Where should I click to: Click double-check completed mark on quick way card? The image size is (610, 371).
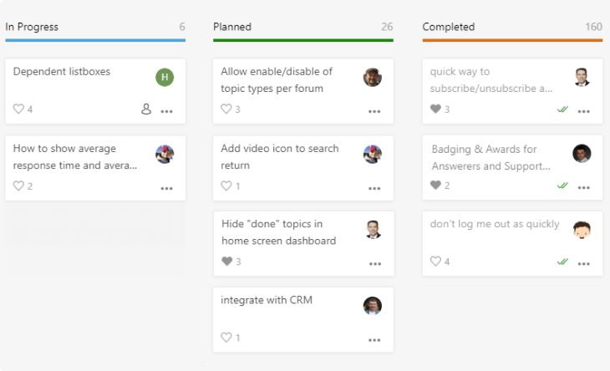tap(562, 109)
